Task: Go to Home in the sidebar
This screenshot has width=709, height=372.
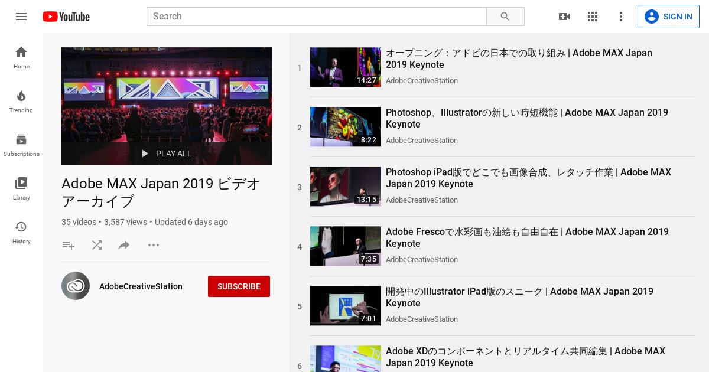Action: tap(21, 58)
